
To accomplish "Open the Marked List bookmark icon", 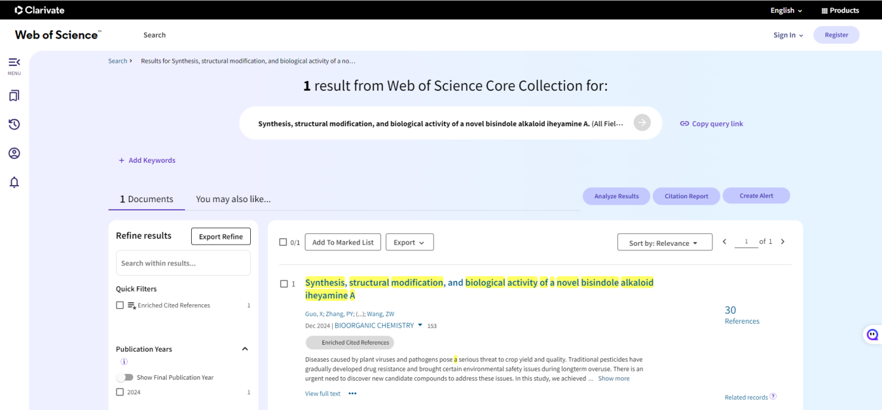I will point(14,96).
